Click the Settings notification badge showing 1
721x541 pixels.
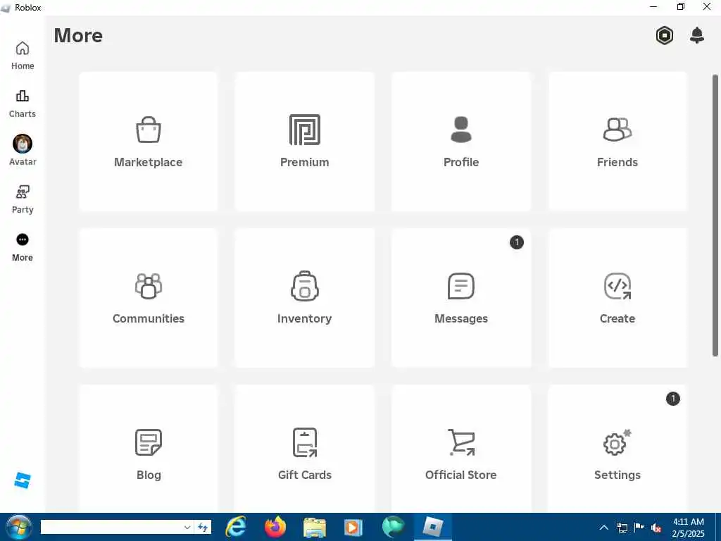click(x=672, y=399)
